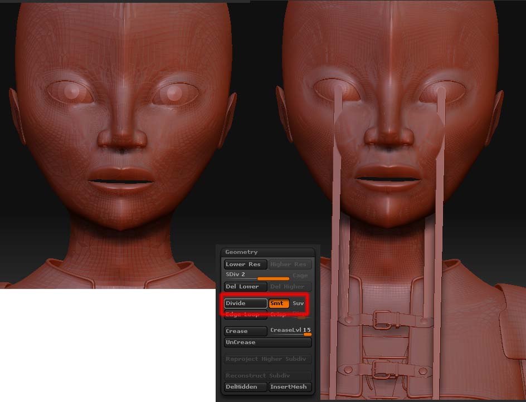Open the InsertMesh option
The image size is (526, 402).
290,387
